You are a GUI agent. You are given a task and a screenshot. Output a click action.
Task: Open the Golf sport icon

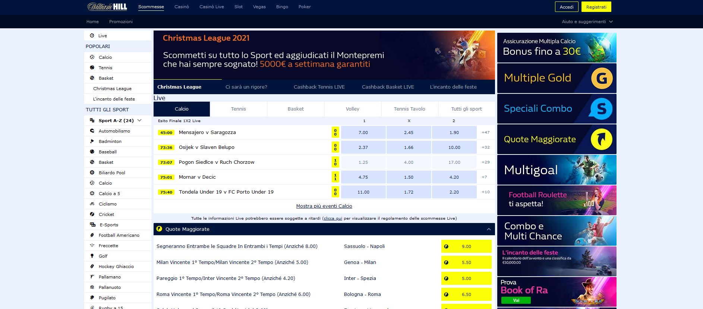pos(92,256)
